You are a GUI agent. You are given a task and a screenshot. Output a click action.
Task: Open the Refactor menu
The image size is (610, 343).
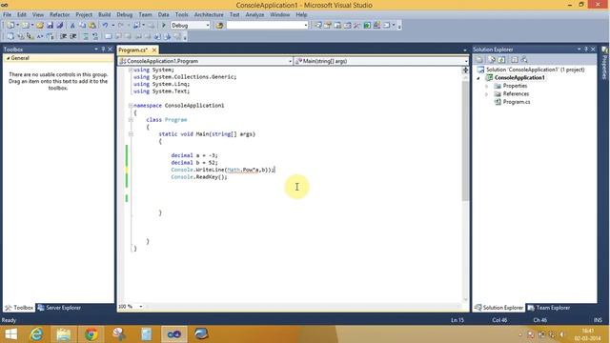[x=59, y=15]
